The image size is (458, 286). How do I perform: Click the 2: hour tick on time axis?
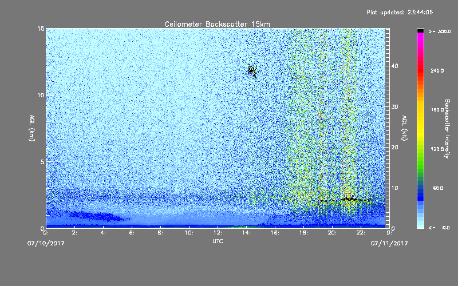coord(74,233)
